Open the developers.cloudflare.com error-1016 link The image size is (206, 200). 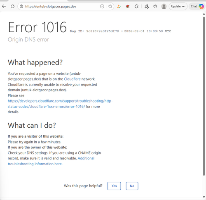point(60,104)
